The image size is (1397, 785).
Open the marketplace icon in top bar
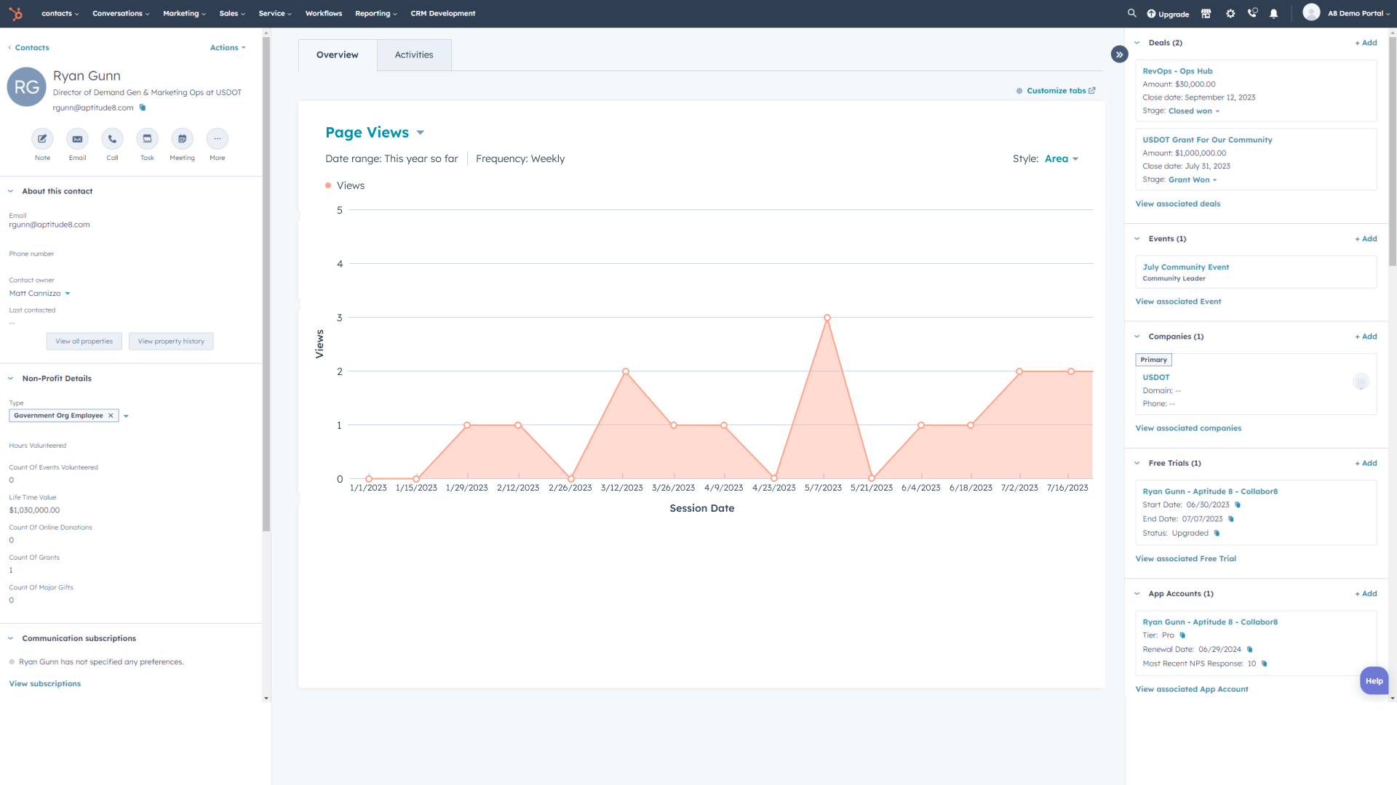[1206, 13]
